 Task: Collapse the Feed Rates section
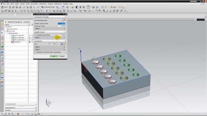point(65,41)
